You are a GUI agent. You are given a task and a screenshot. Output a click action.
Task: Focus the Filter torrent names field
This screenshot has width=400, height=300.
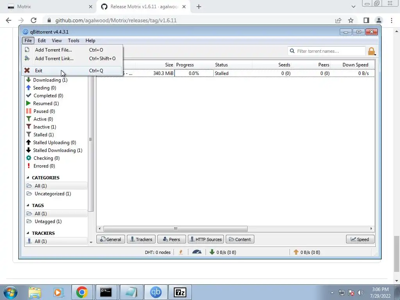tap(327, 51)
